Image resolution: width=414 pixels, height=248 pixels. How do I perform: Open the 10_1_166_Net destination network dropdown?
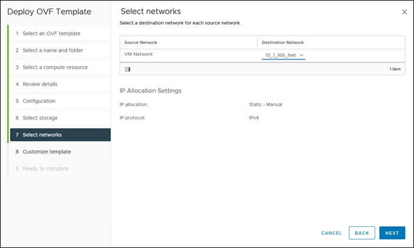tap(284, 55)
